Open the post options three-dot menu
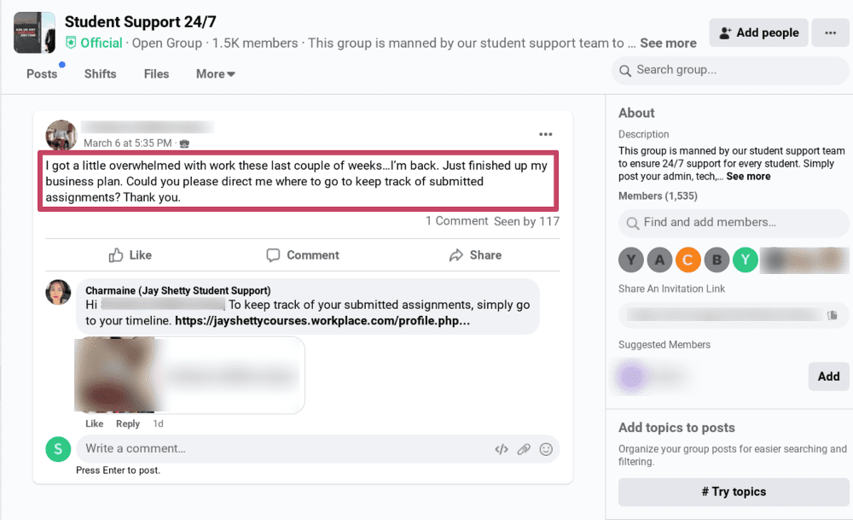This screenshot has width=853, height=520. click(x=545, y=135)
